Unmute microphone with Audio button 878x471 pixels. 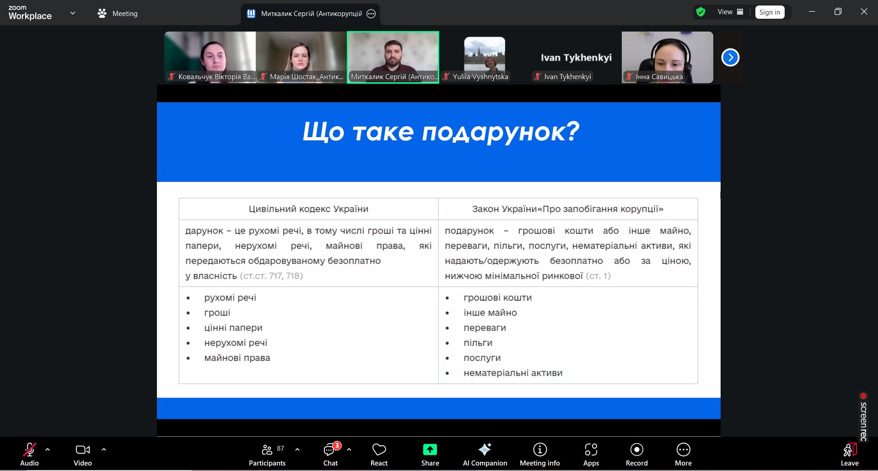(29, 455)
